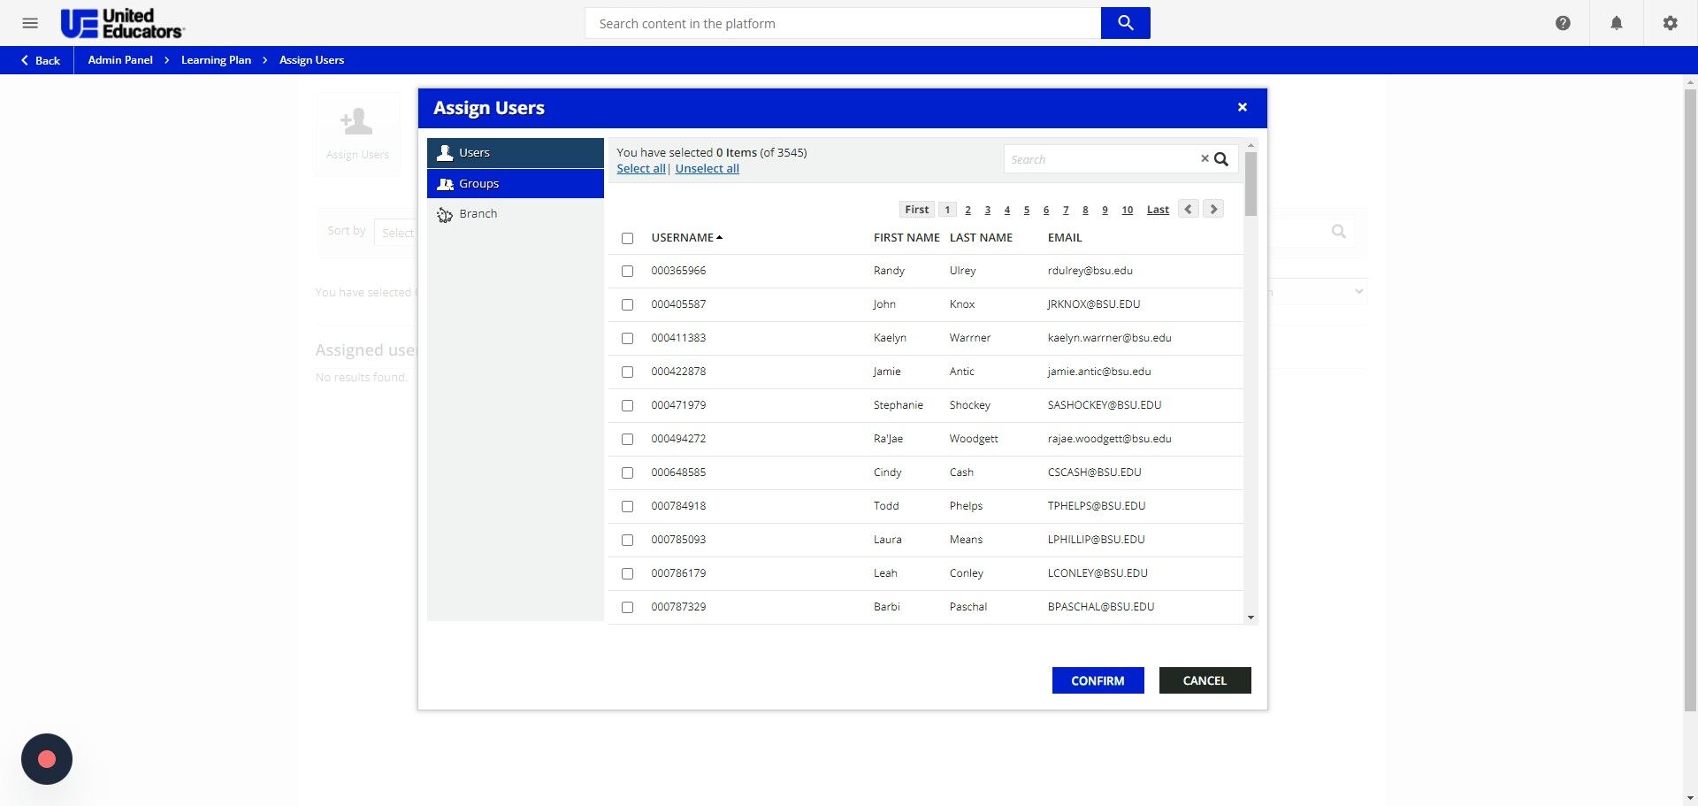The height and width of the screenshot is (806, 1698).
Task: Switch to the Groups tab
Action: point(516,183)
